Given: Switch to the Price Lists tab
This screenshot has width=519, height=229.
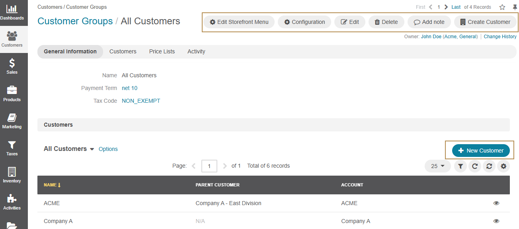Looking at the screenshot, I should click(162, 51).
